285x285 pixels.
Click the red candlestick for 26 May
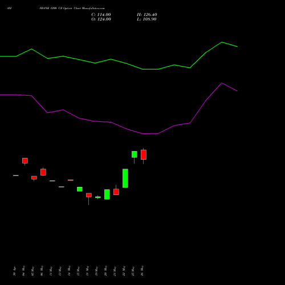tap(144, 154)
